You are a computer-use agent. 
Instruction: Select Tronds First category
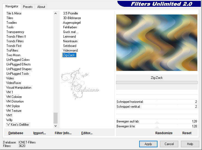(14, 46)
